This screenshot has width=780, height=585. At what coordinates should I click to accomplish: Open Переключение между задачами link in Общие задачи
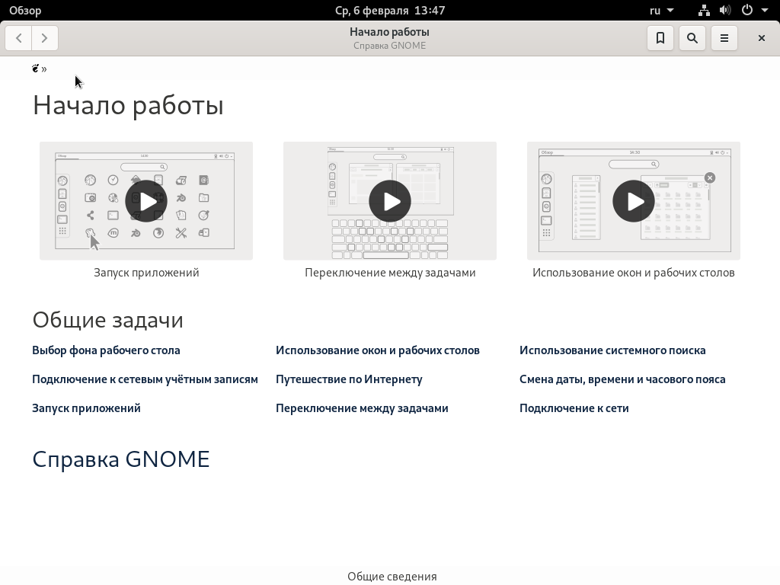coord(362,408)
